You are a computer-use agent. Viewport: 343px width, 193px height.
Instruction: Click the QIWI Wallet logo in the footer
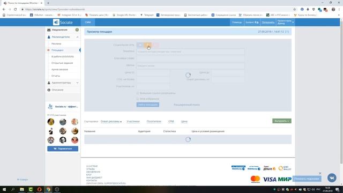285,168
